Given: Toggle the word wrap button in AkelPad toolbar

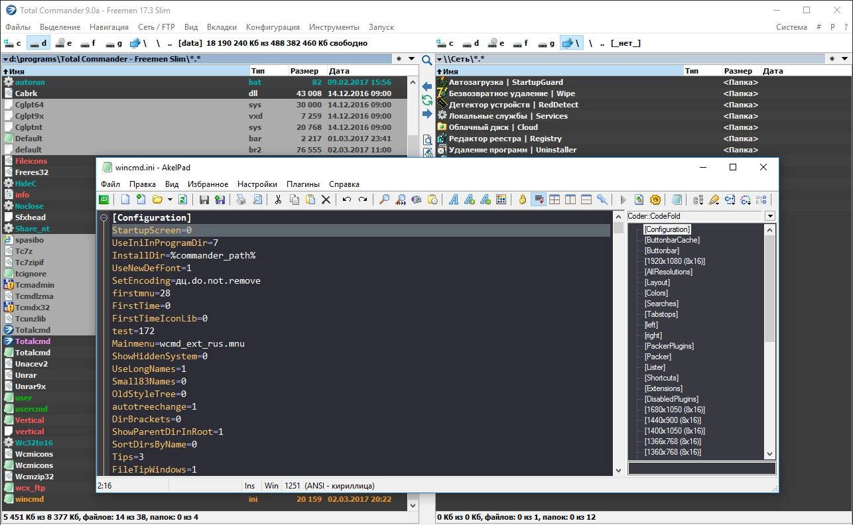Looking at the screenshot, I should pyautogui.click(x=539, y=200).
